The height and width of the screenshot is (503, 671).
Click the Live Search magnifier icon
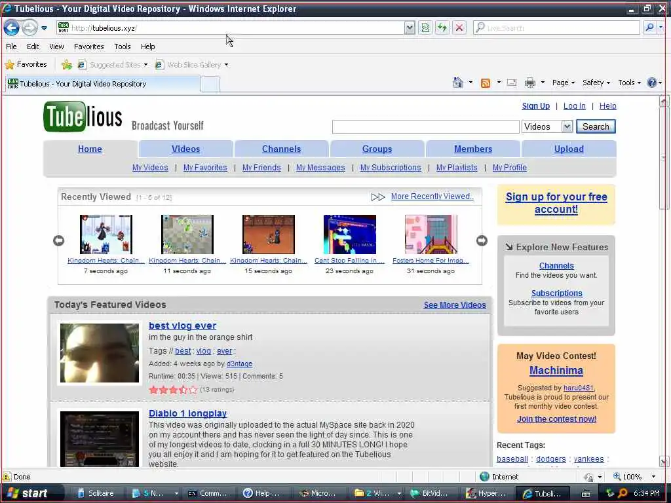[x=649, y=28]
